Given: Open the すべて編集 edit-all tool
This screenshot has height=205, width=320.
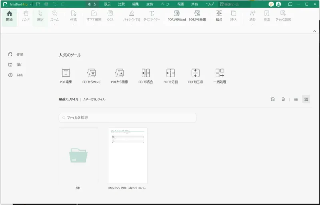Looking at the screenshot, I should click(94, 16).
